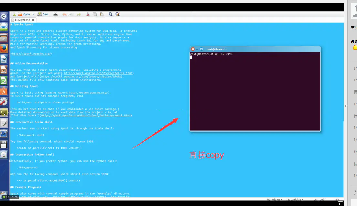Cut selection with the scissors icon
This screenshot has width=357, height=206.
pyautogui.click(x=88, y=14)
